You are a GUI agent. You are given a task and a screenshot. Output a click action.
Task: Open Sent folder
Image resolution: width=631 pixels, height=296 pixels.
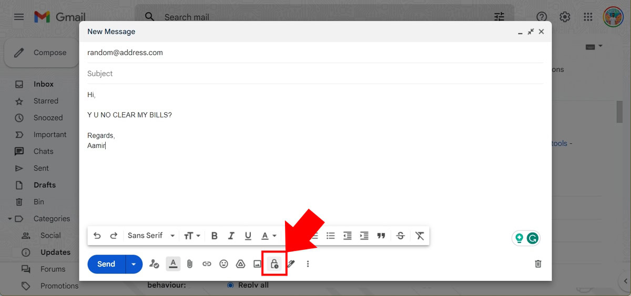point(41,168)
